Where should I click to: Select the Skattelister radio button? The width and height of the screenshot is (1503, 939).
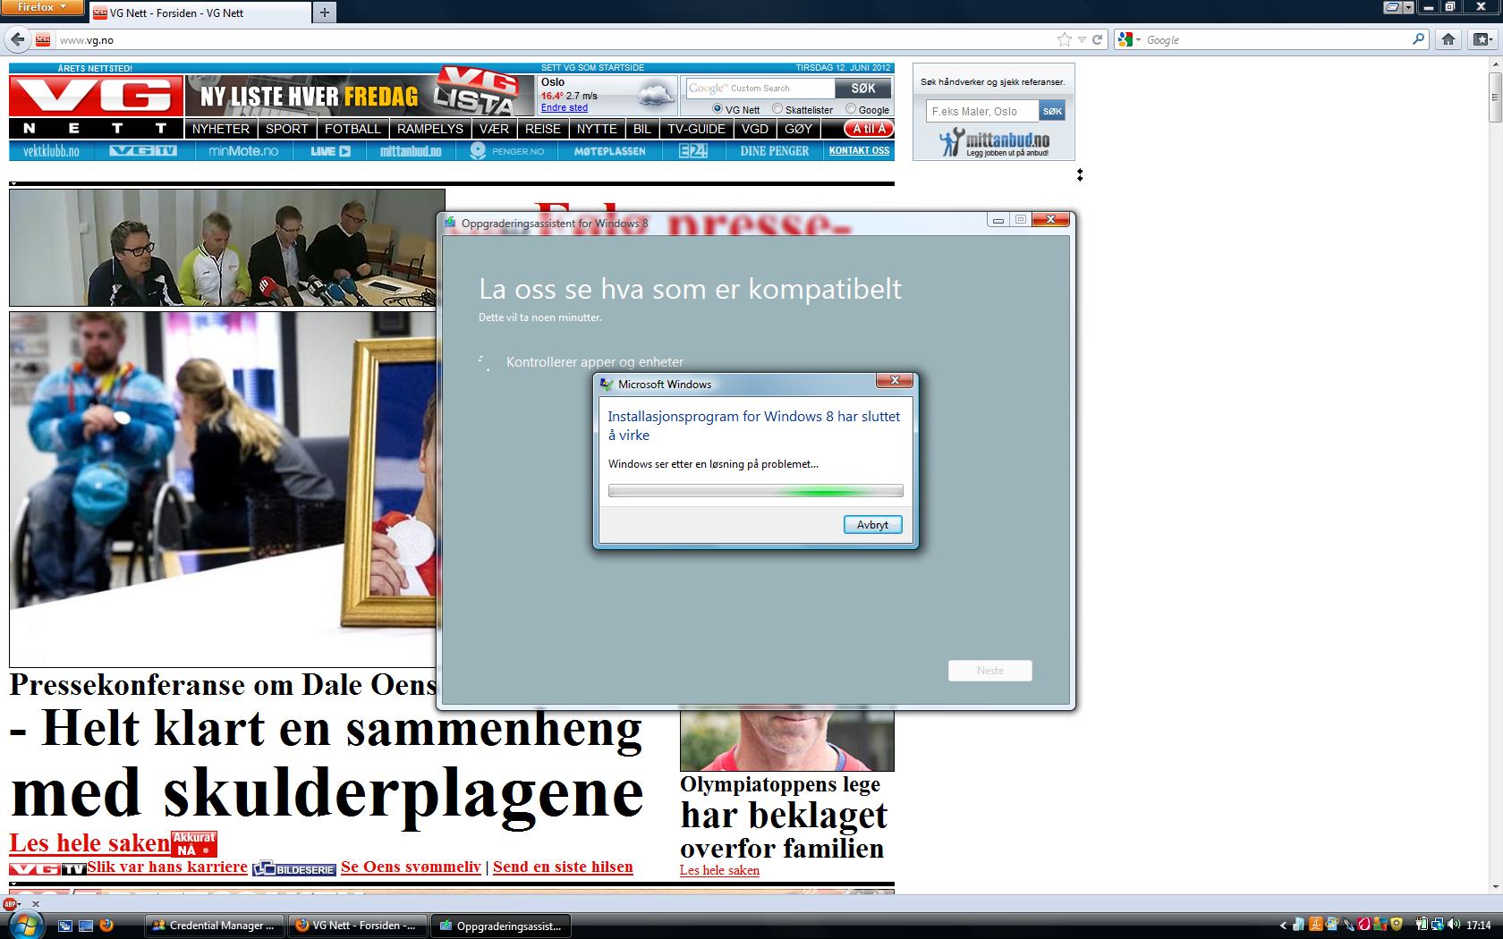coord(777,109)
